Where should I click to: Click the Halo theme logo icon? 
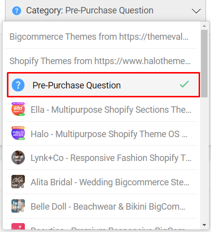coord(18,133)
